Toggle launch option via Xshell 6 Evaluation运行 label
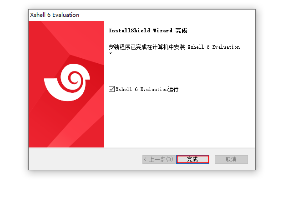This screenshot has height=213, width=283. click(147, 89)
